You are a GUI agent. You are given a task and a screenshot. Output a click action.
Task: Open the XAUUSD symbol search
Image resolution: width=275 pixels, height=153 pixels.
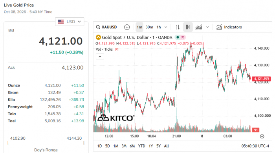point(106,27)
